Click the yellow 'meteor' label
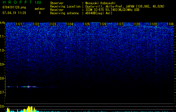176x112 pixels. (x=40, y=9)
